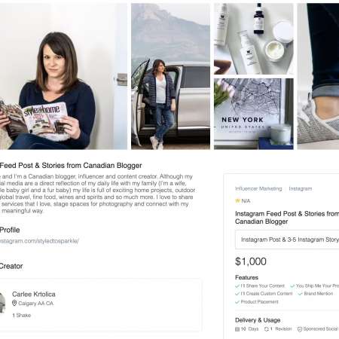View the New York map poster photo
Viewport: 339px width, 339px height.
[x=254, y=114]
